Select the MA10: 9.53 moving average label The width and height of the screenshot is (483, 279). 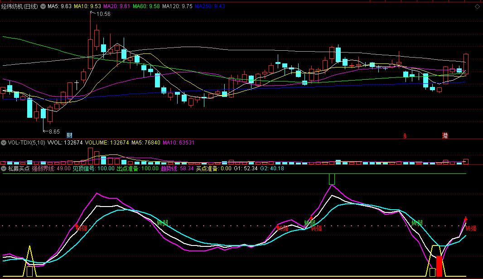click(x=87, y=6)
